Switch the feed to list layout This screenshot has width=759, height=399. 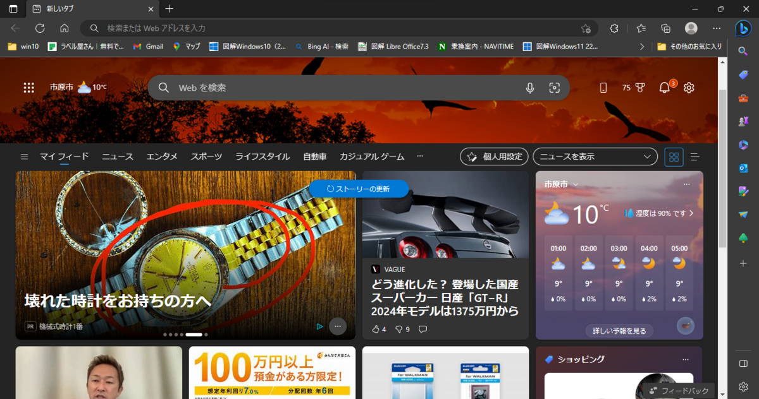pyautogui.click(x=694, y=157)
